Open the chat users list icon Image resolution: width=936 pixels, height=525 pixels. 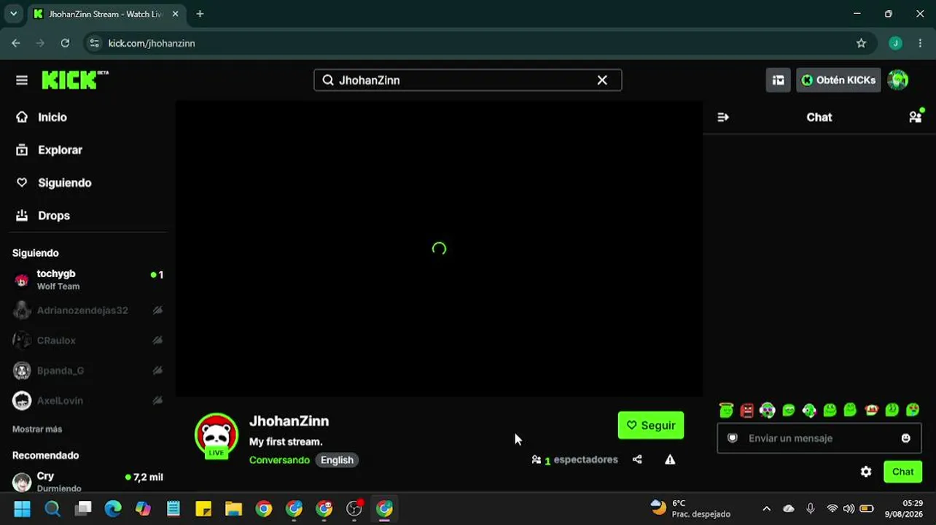click(916, 117)
